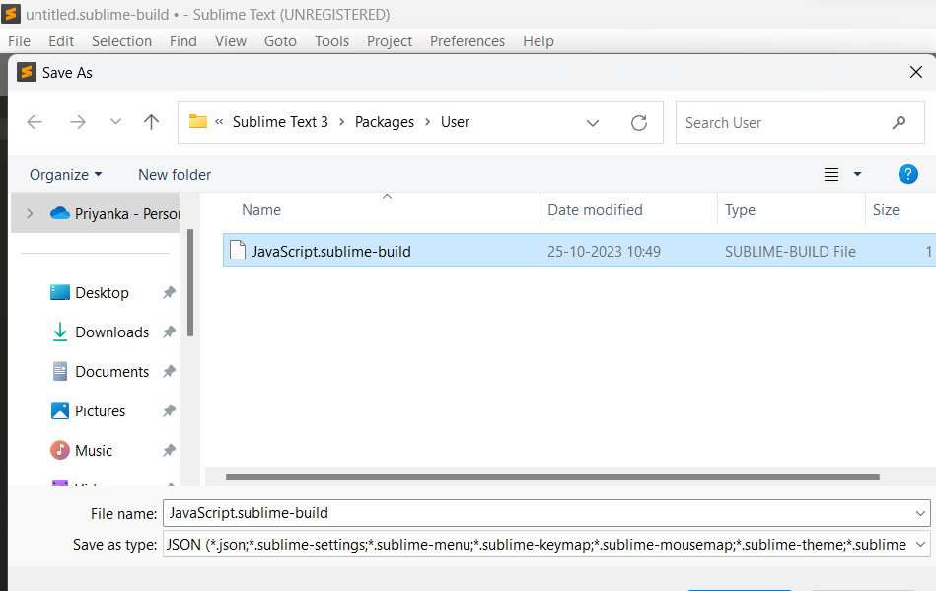Refresh the User folder listing

[639, 123]
